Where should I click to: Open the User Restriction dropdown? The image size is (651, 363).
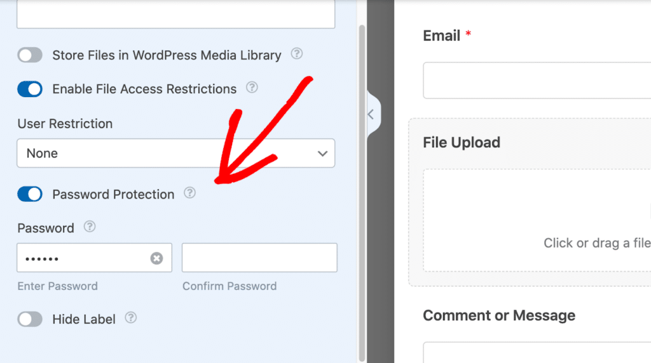click(x=175, y=154)
